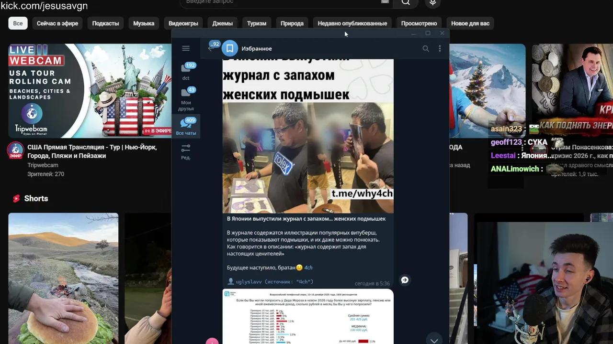
Task: Choose the Туризм filter chip
Action: click(257, 23)
